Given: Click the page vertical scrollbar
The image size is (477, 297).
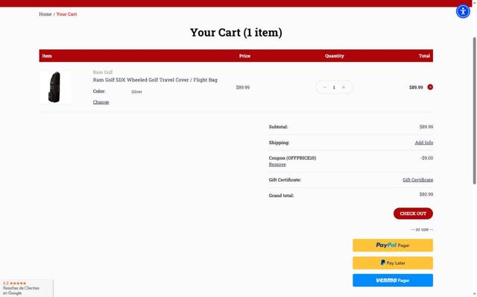Looking at the screenshot, I should click(474, 110).
